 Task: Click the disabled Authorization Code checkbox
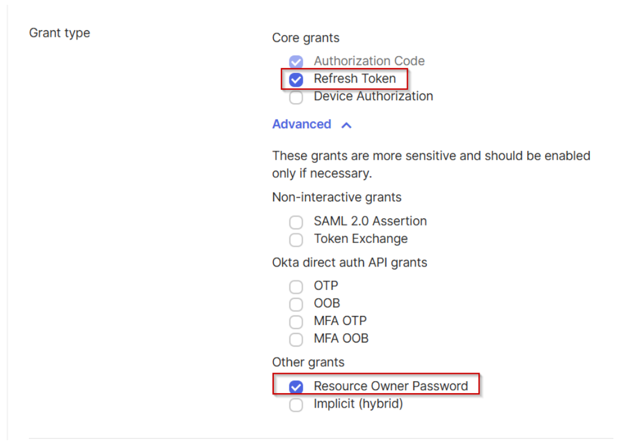click(296, 62)
